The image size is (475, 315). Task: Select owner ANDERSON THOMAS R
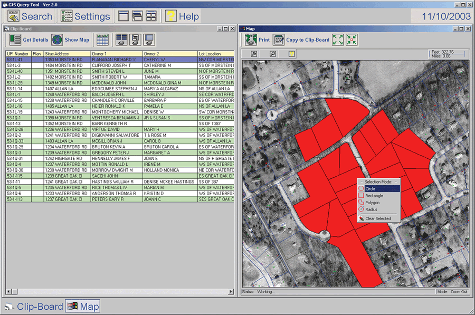pos(117,193)
